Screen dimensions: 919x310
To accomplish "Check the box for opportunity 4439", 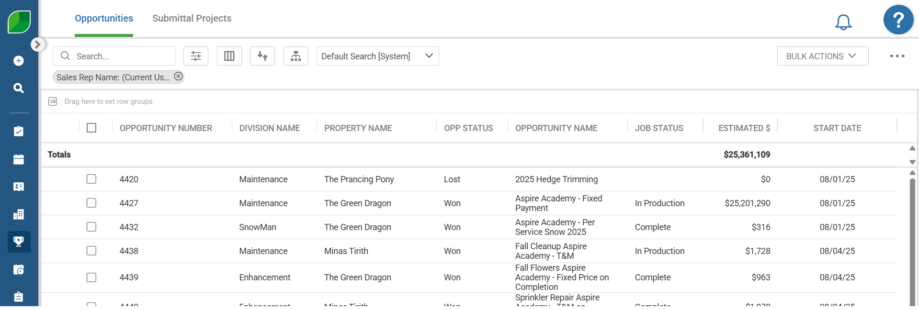I will [91, 277].
